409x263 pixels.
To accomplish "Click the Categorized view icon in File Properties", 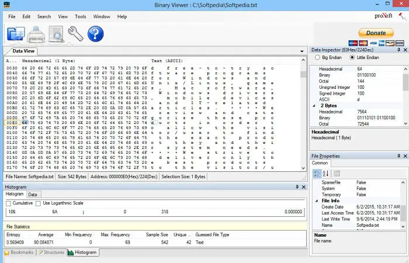I will [x=317, y=174].
